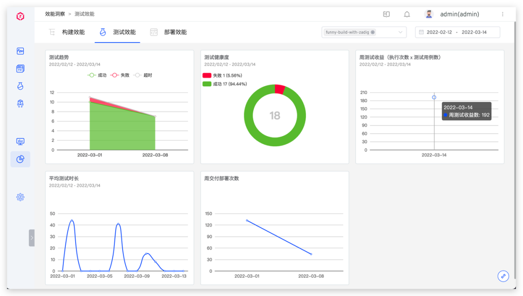Click the notification bell icon

click(x=407, y=14)
